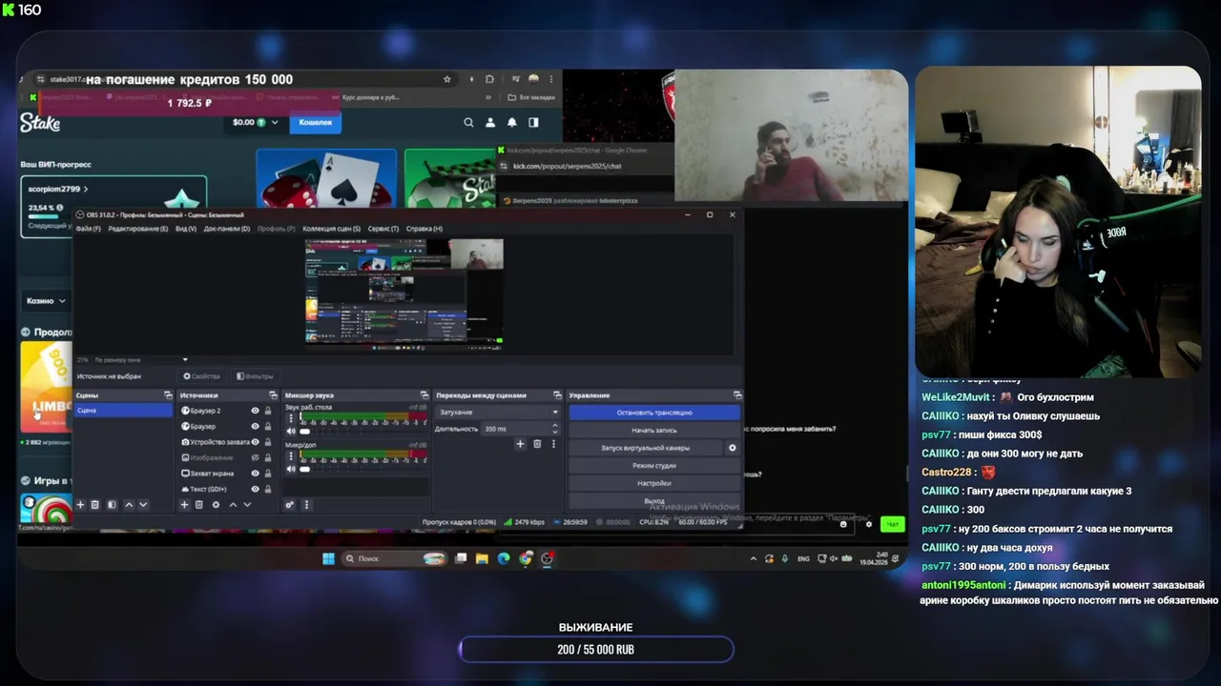Click Режим студии button

[654, 466]
